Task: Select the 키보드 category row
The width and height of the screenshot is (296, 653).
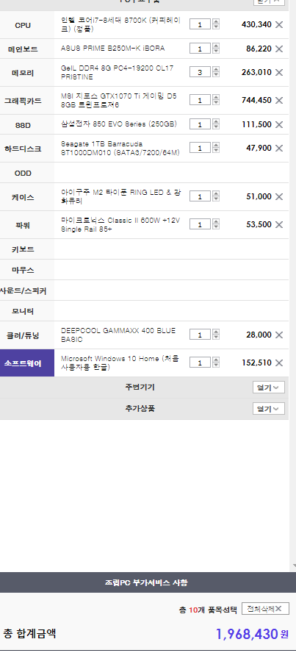Action: 144,249
